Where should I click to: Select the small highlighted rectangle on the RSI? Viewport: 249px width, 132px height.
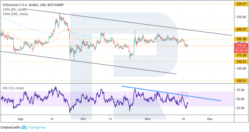(183, 95)
